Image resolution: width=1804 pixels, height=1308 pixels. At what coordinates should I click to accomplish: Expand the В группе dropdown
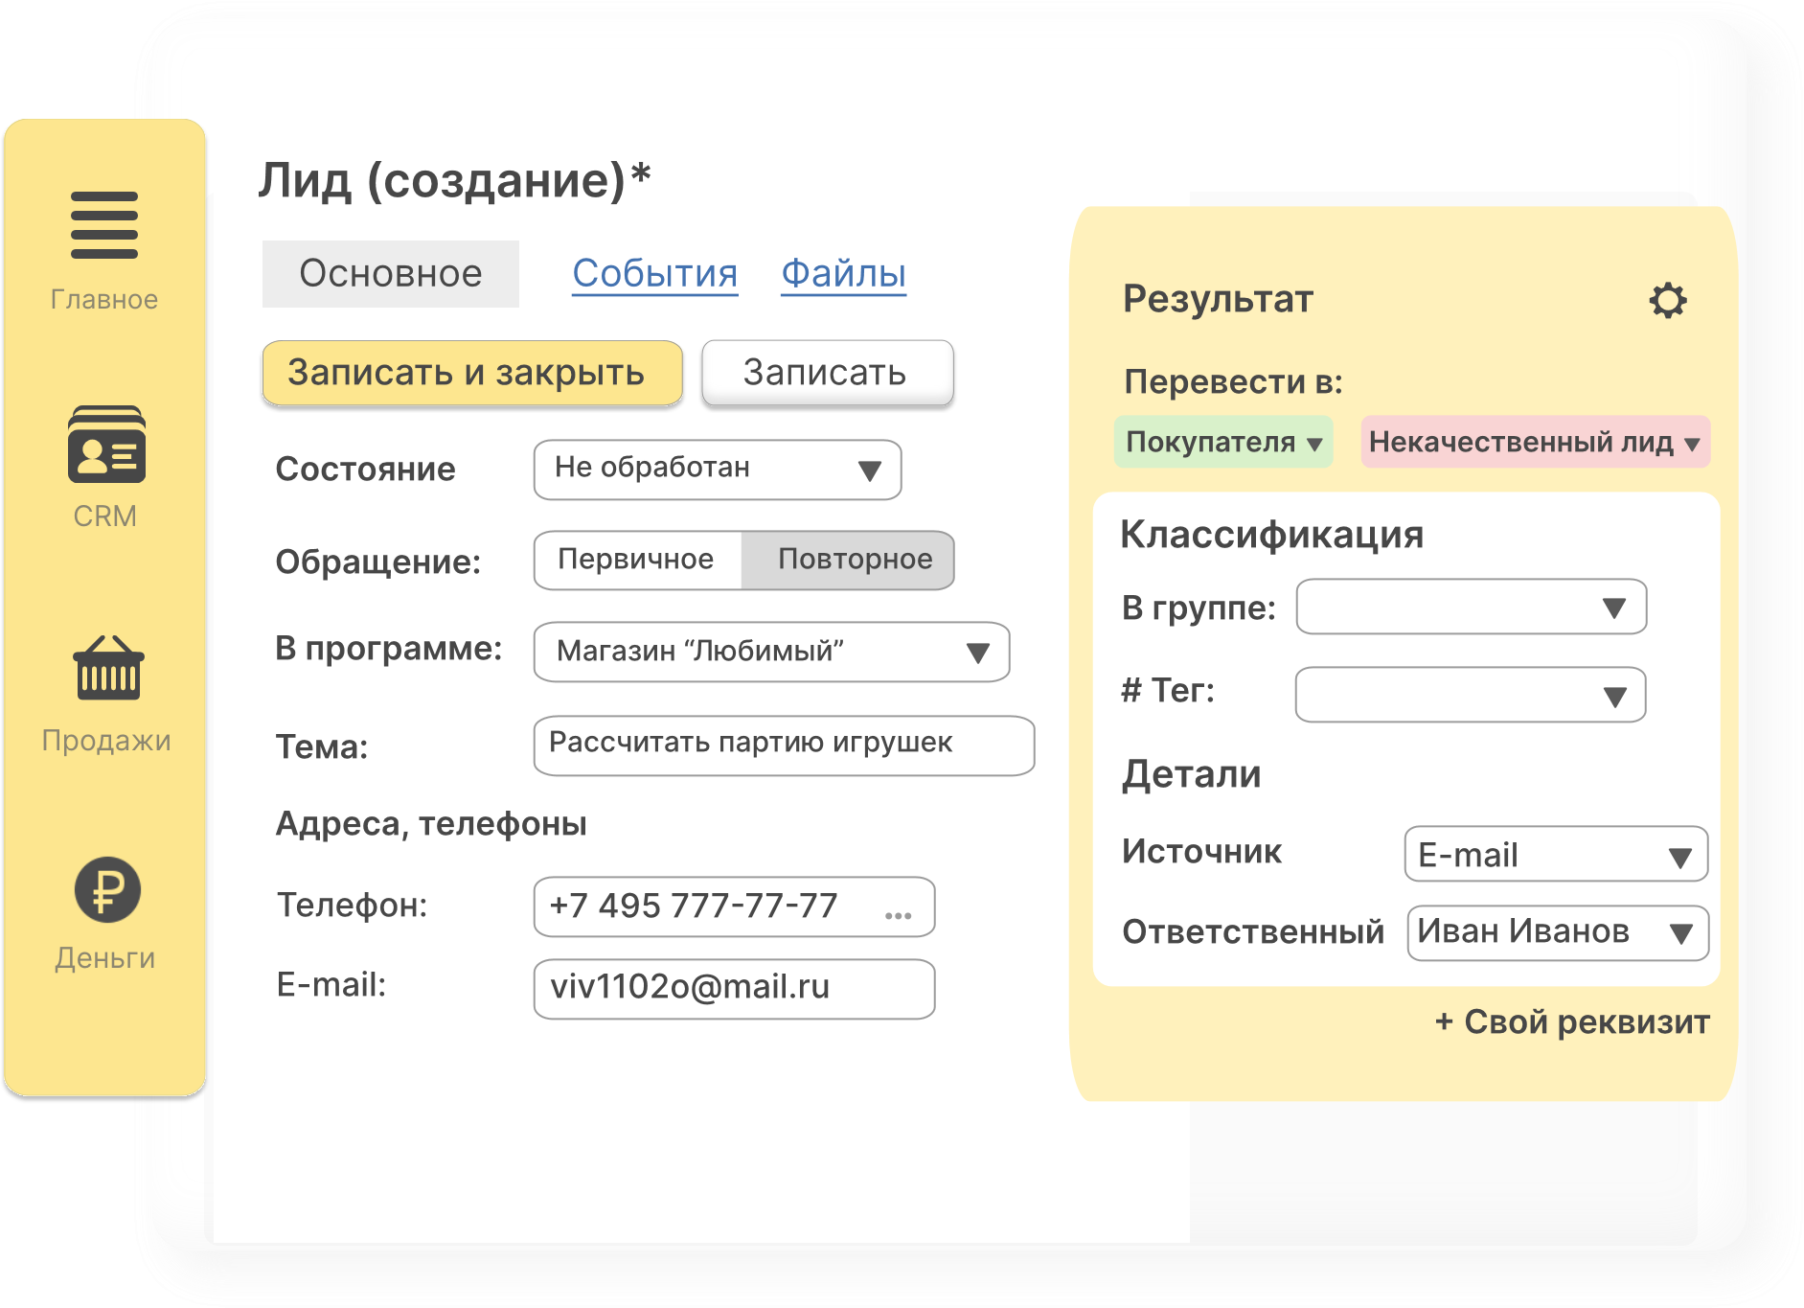pos(1613,608)
